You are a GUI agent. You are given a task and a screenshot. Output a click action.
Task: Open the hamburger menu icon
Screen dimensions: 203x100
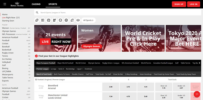click(5, 4)
